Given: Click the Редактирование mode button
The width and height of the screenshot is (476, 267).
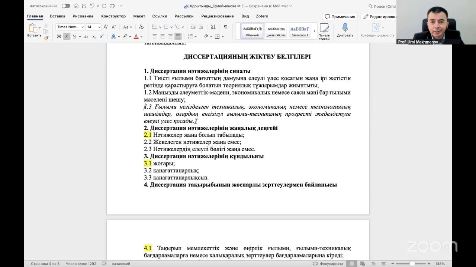Looking at the screenshot, I should pyautogui.click(x=379, y=17).
